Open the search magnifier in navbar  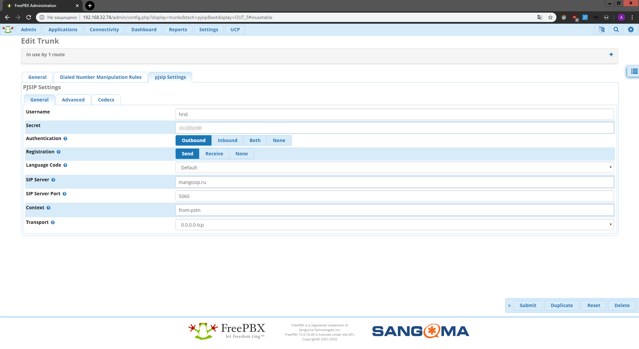tap(616, 30)
